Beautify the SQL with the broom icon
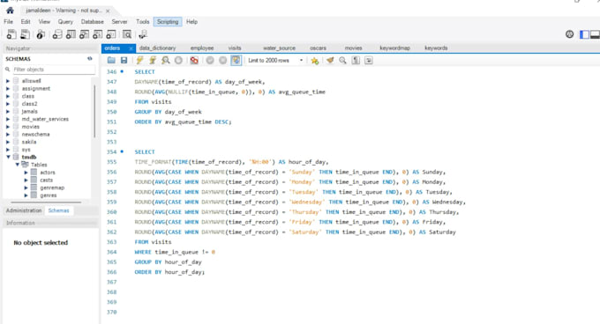The width and height of the screenshot is (600, 324). pos(330,60)
